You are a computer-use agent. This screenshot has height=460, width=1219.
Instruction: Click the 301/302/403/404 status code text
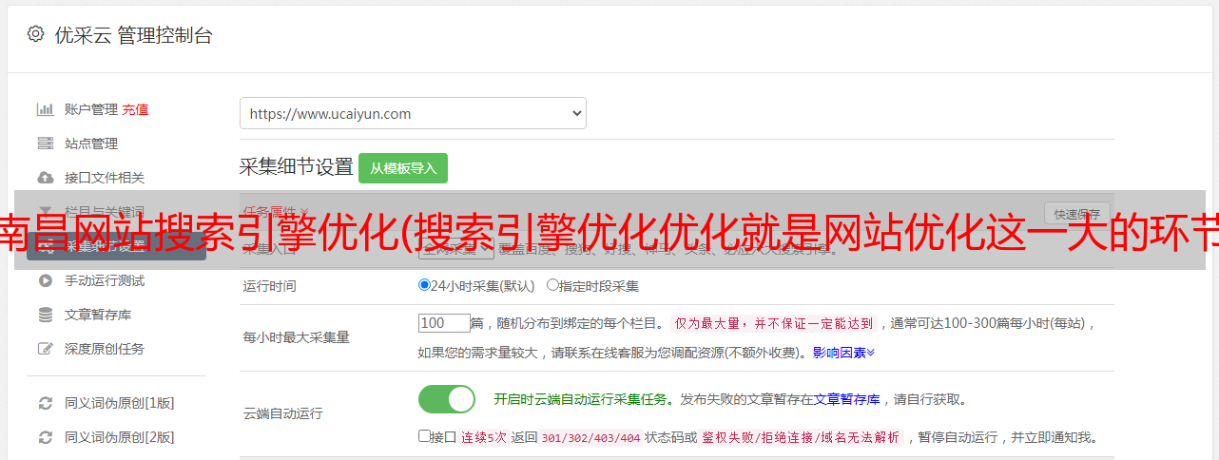(590, 438)
